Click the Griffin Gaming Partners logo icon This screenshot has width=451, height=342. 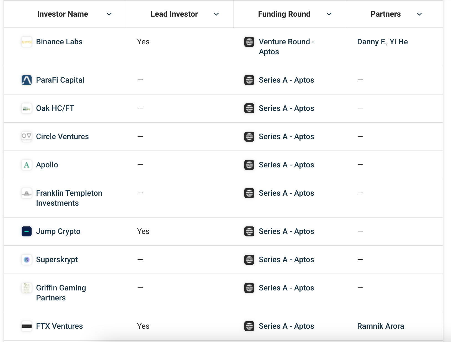[27, 288]
